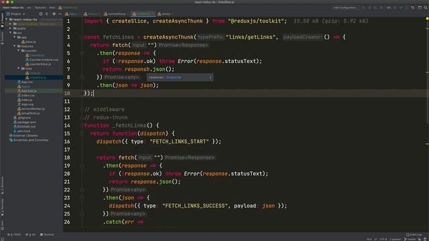Screen dimensions: 429x241
Task: Select package.json in the project tree
Action: pyautogui.click(x=25, y=122)
